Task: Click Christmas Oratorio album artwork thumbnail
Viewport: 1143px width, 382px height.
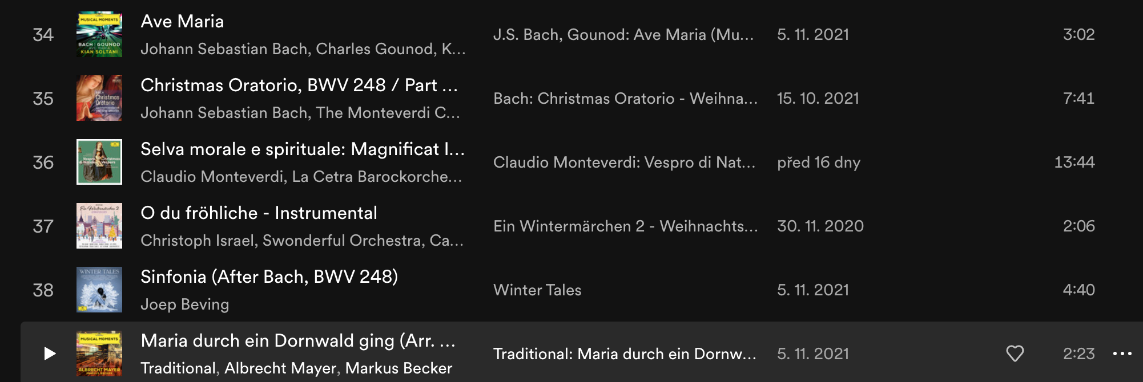Action: [99, 98]
